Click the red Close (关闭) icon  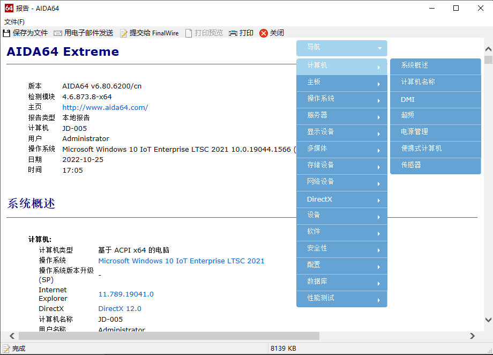[263, 33]
